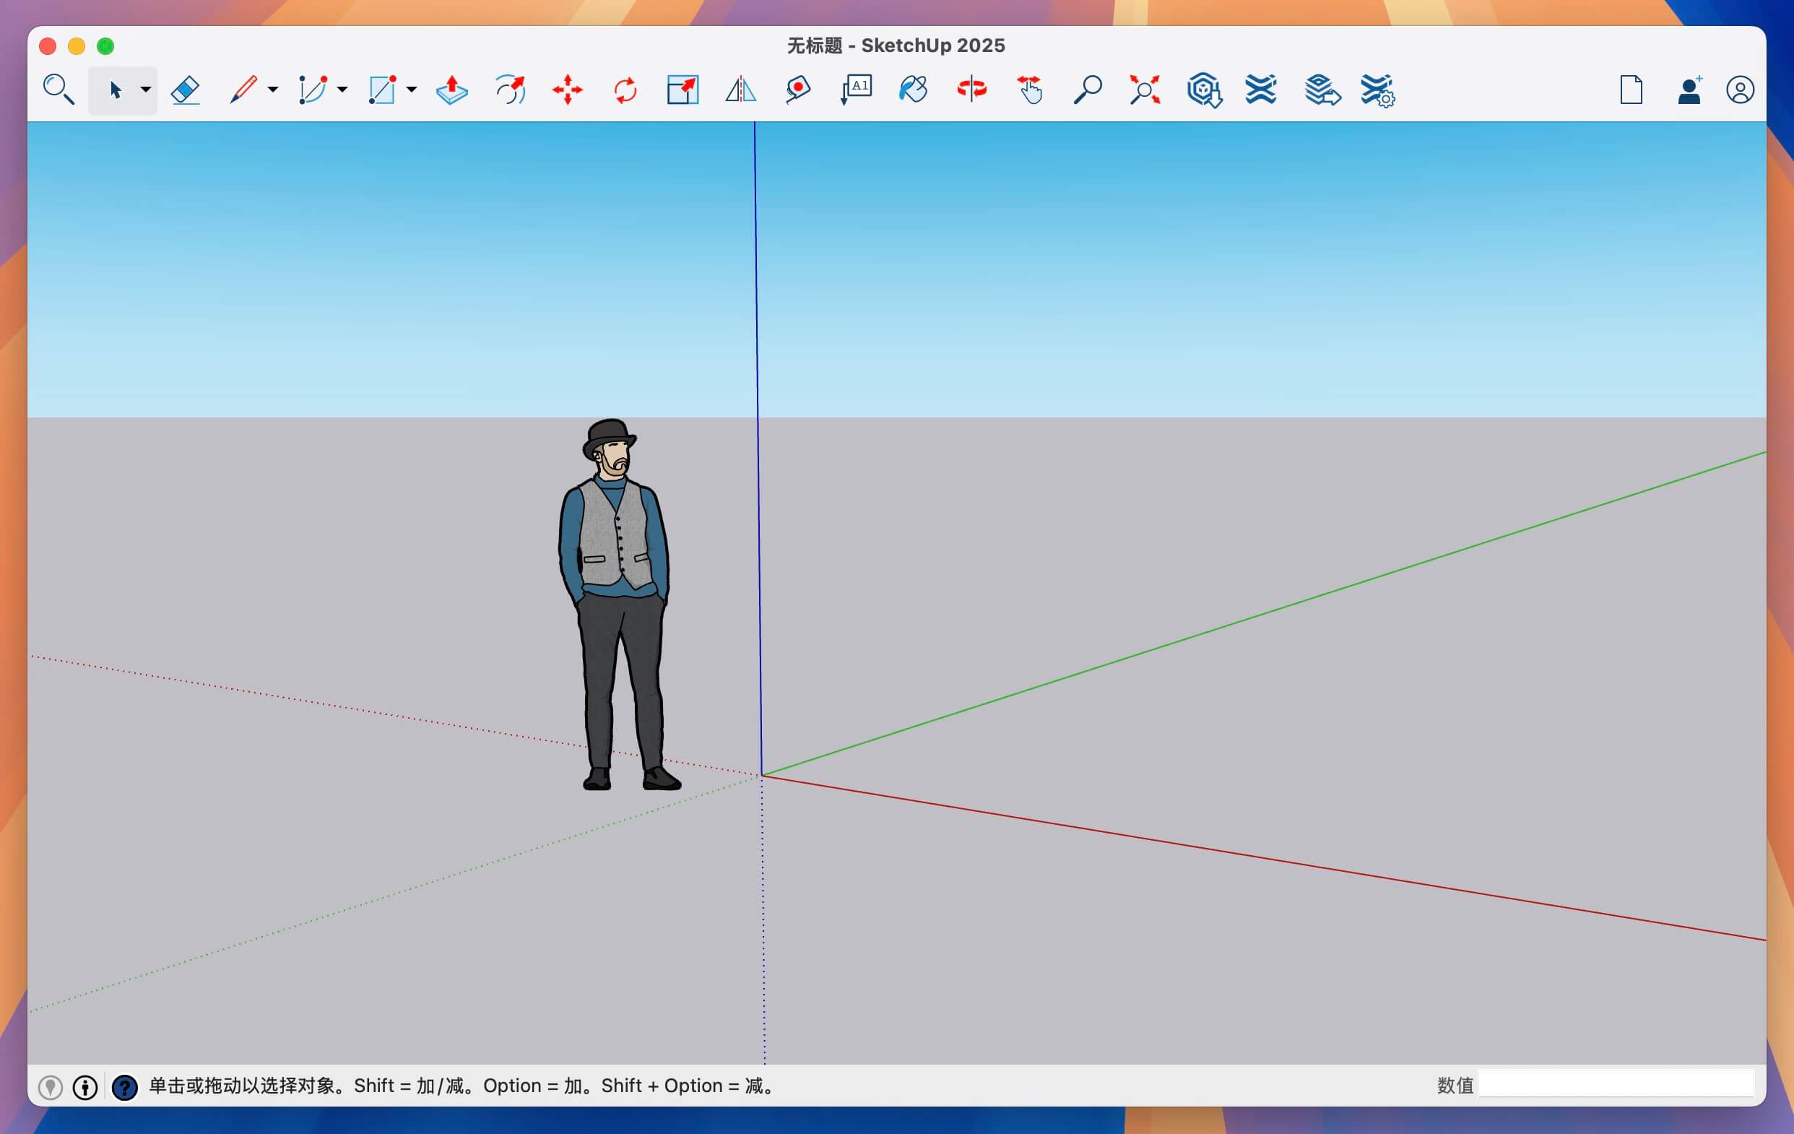
Task: Select the Eraser tool
Action: coord(185,90)
